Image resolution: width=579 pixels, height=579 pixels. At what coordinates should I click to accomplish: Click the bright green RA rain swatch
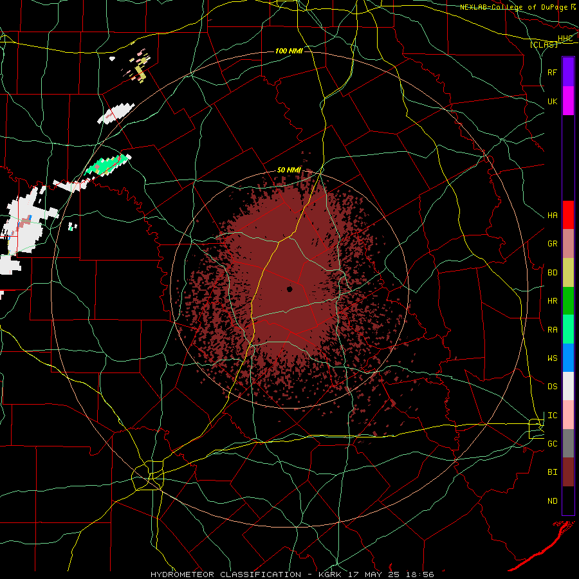568,329
